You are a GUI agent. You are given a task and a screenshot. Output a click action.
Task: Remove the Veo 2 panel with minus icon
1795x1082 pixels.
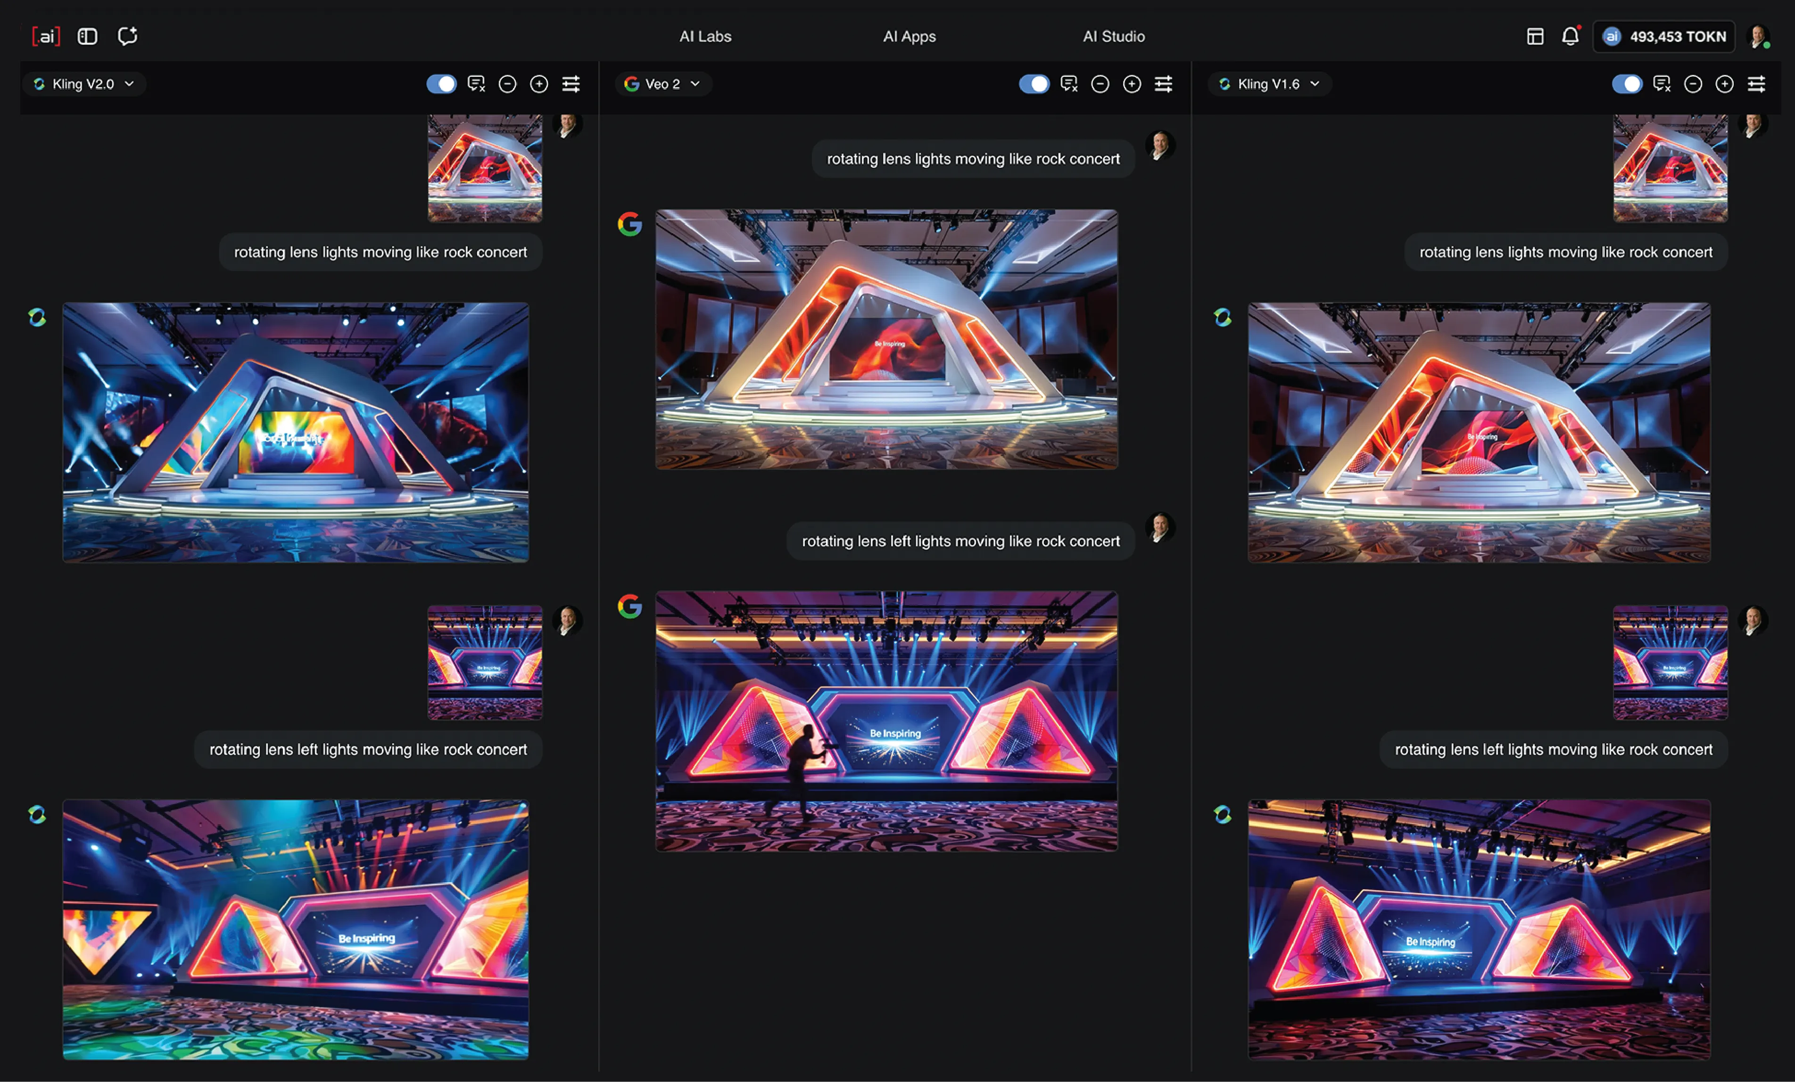tap(1100, 84)
